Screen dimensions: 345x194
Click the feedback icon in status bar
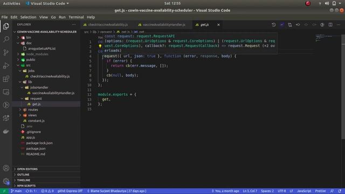(x=332, y=191)
